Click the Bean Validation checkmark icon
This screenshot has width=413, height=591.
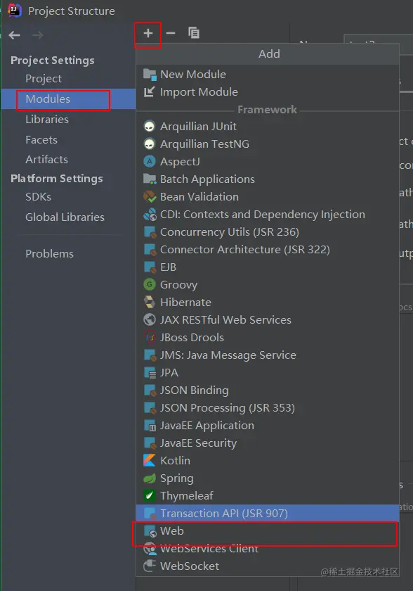pos(150,196)
